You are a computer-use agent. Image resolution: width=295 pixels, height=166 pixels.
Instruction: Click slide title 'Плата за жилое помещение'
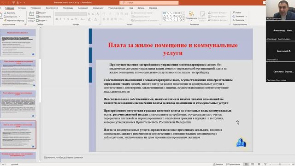click(x=173, y=49)
